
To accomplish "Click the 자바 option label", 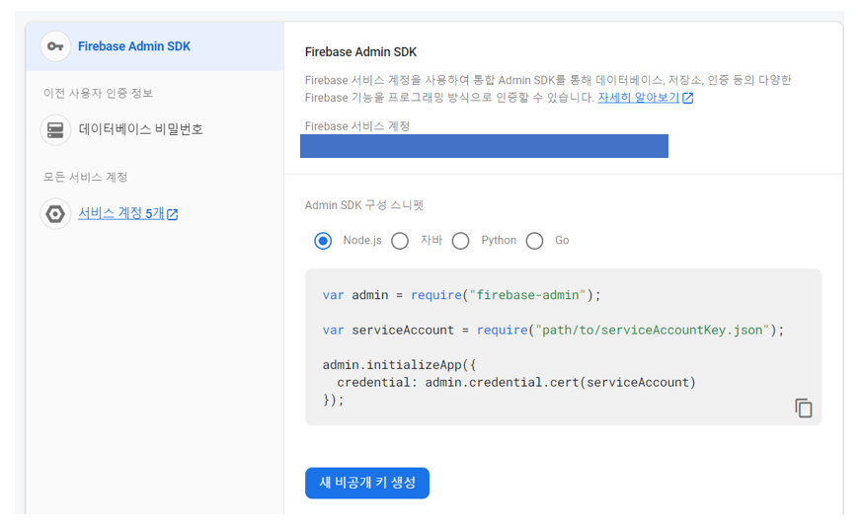I will [x=431, y=241].
